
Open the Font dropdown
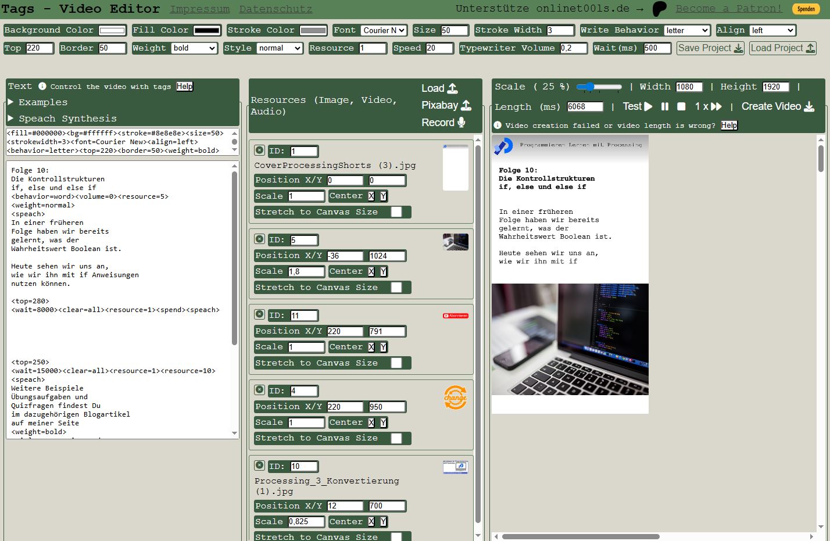point(384,30)
